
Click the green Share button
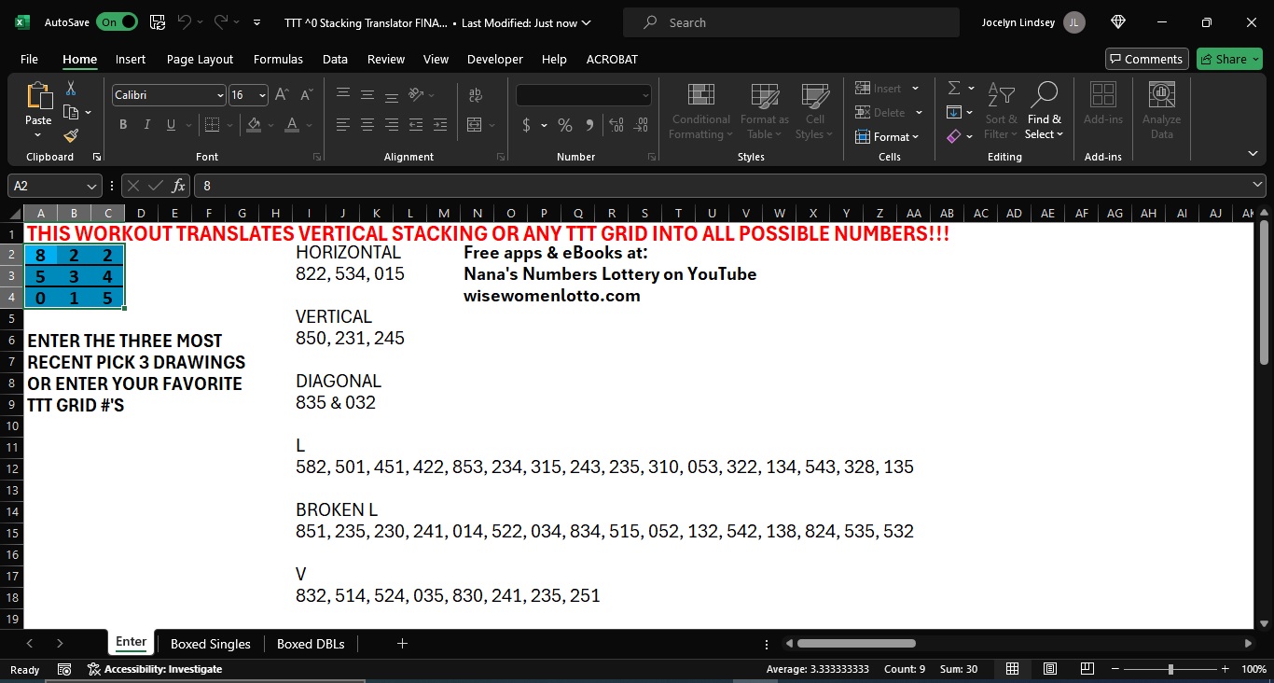tap(1229, 59)
